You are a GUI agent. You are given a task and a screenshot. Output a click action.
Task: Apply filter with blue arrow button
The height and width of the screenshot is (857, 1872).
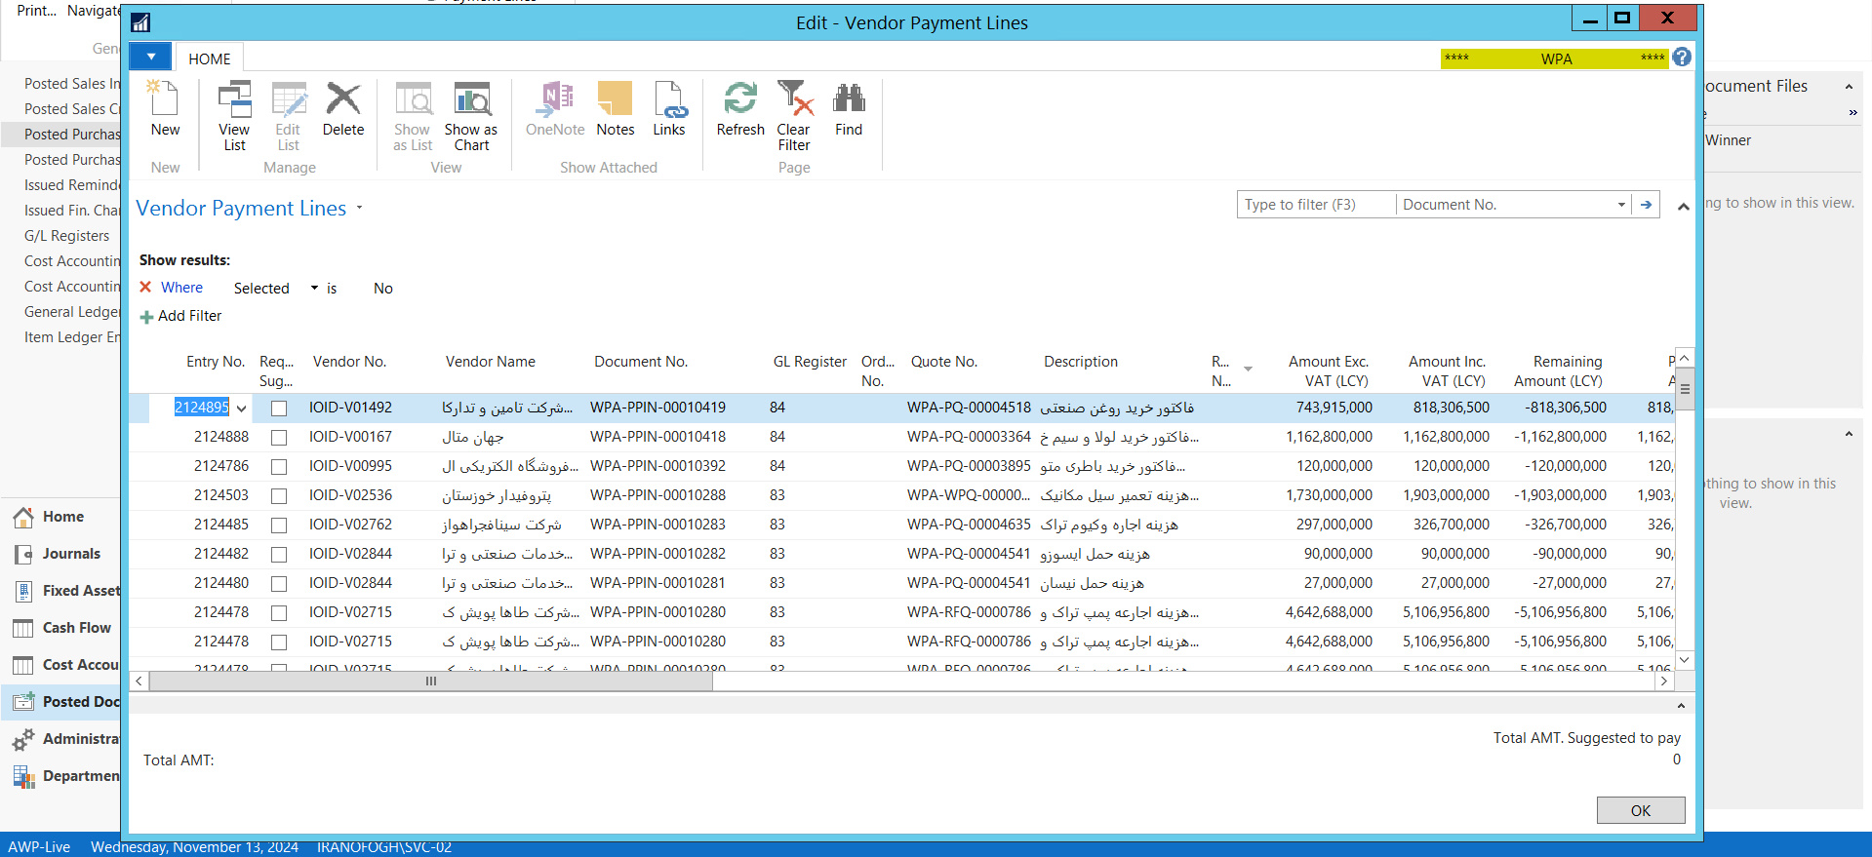point(1647,205)
